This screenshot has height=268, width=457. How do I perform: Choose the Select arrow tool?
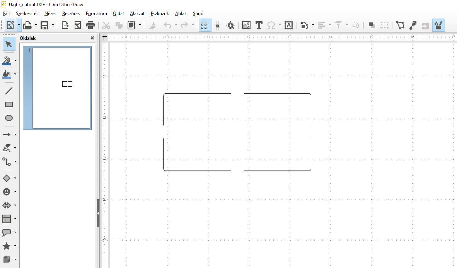pos(9,44)
